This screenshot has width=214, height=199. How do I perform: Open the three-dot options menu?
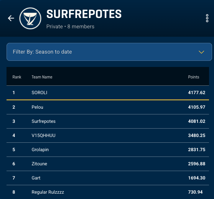pos(207,18)
